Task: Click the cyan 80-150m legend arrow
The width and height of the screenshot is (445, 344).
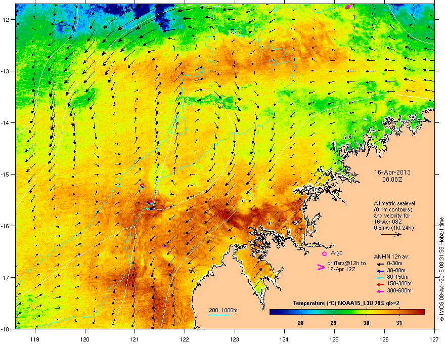Action: pos(381,278)
